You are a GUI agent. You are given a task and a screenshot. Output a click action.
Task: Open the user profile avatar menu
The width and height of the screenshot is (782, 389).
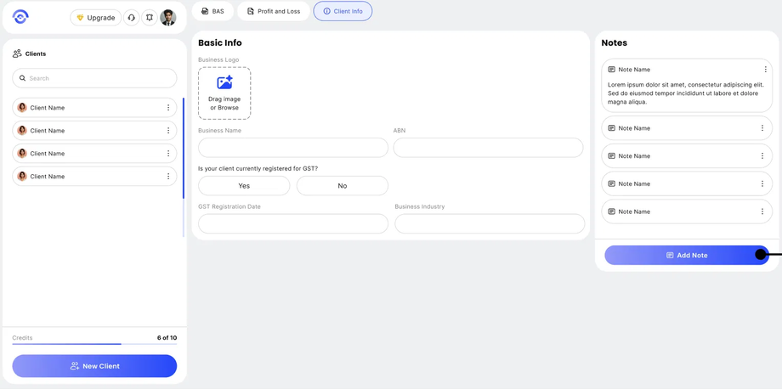tap(168, 18)
